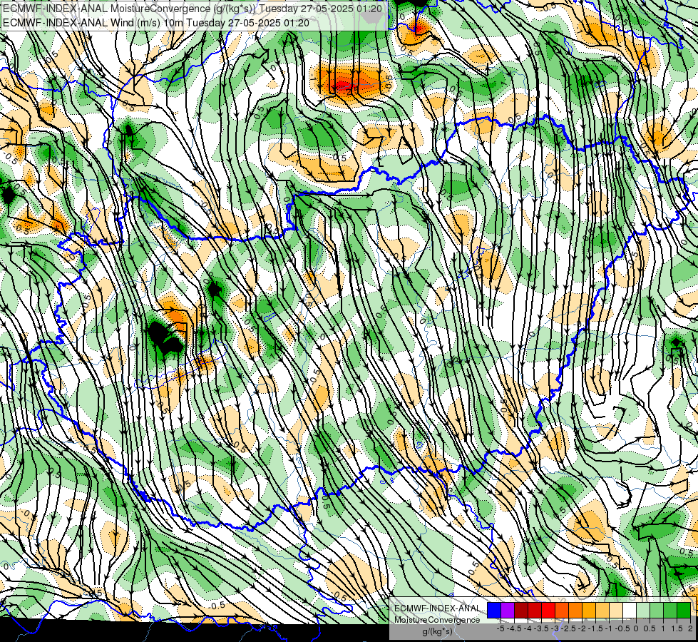The width and height of the screenshot is (698, 642).
Task: Select the white swatch between -0.5 and 0
Action: (630, 610)
